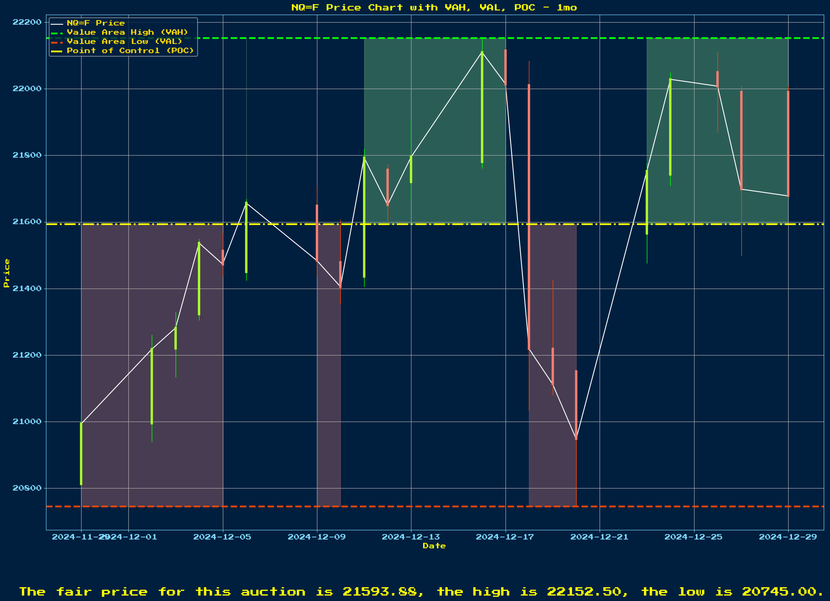Click the 2024-12-05 date tick label
The height and width of the screenshot is (601, 830).
tap(222, 537)
